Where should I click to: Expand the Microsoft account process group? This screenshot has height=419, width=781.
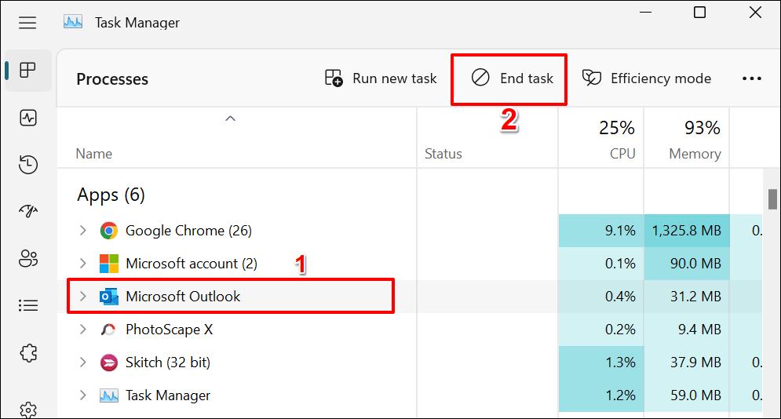tap(83, 264)
